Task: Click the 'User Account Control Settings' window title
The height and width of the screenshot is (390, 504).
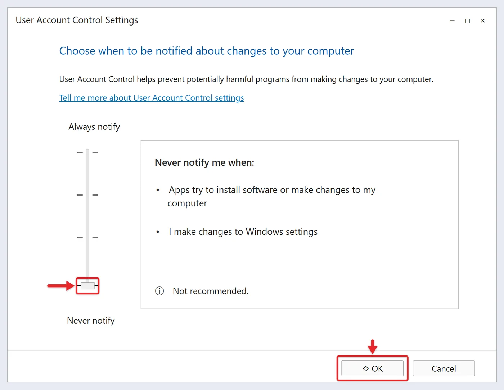Action: click(77, 20)
